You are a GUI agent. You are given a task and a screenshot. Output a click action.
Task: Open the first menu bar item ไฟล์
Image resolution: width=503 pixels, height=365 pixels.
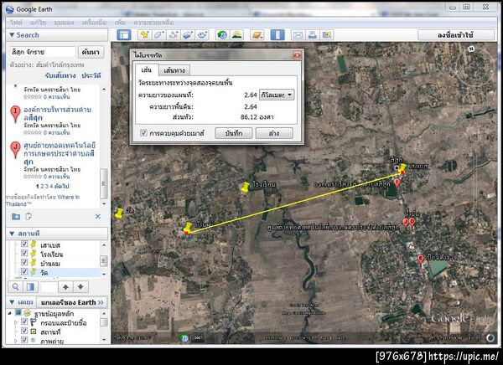(x=16, y=23)
